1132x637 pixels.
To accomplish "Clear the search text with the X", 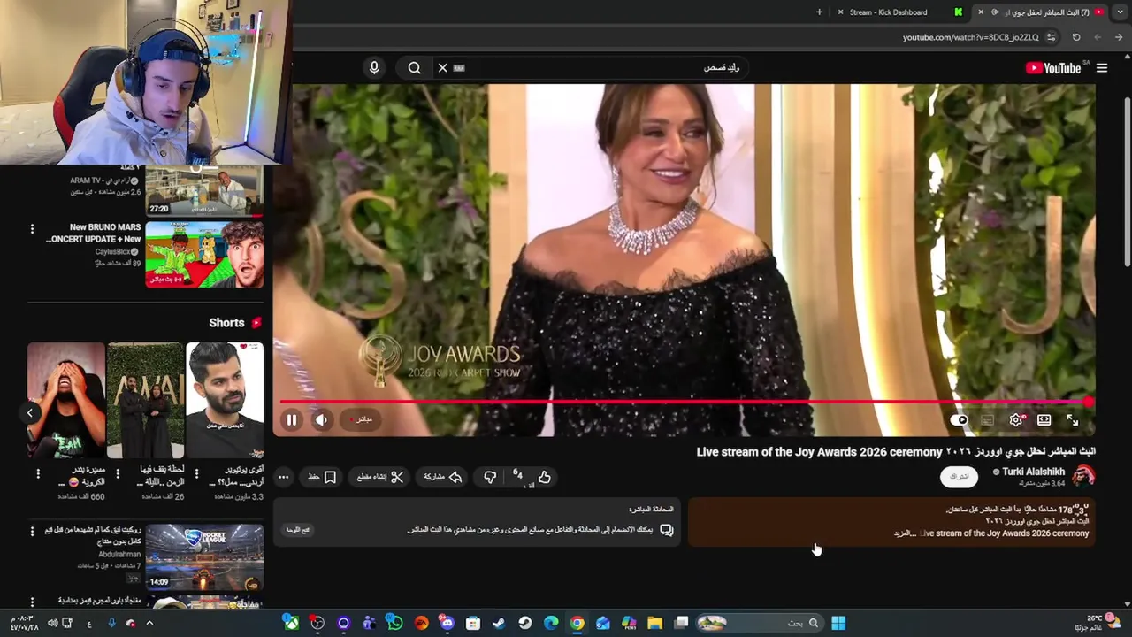I will click(x=442, y=68).
